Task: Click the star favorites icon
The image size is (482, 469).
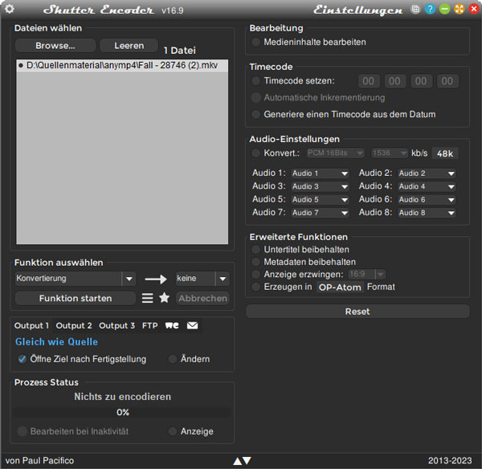Action: click(x=165, y=297)
